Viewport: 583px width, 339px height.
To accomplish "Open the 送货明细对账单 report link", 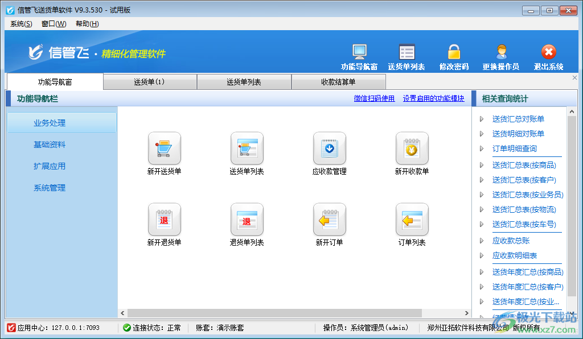I will pyautogui.click(x=518, y=134).
